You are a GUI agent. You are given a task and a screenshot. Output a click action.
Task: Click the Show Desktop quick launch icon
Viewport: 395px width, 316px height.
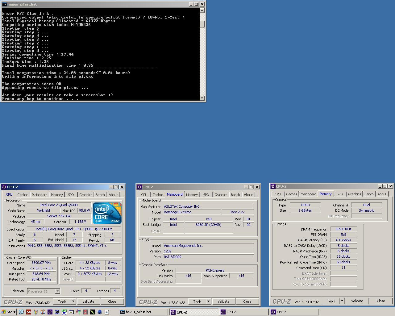tap(21, 312)
